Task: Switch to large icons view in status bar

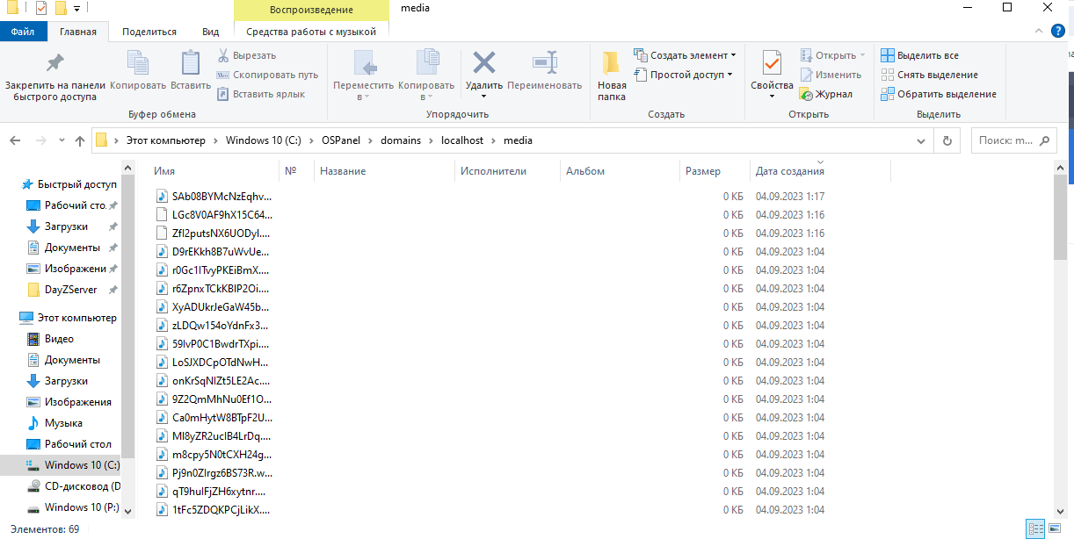Action: (x=1056, y=528)
